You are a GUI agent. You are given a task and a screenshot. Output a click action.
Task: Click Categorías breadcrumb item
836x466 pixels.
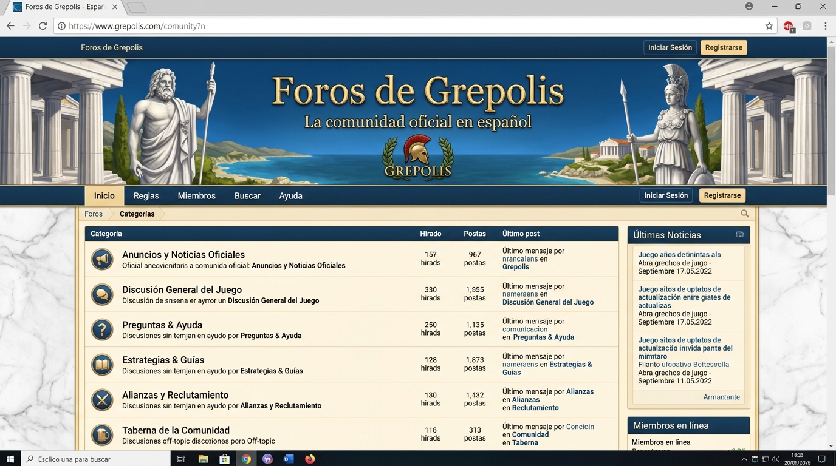coord(137,214)
